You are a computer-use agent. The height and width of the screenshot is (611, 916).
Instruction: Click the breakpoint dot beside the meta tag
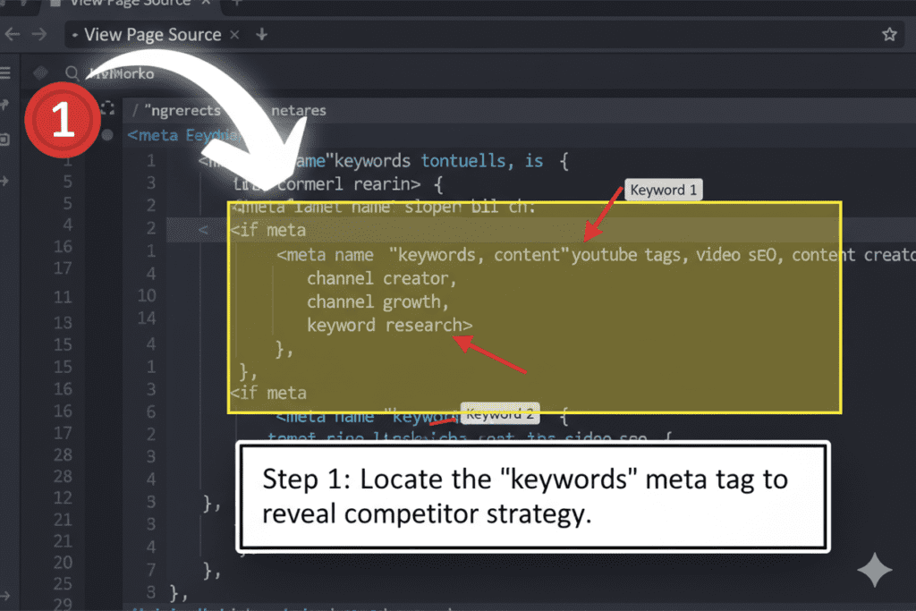[107, 136]
